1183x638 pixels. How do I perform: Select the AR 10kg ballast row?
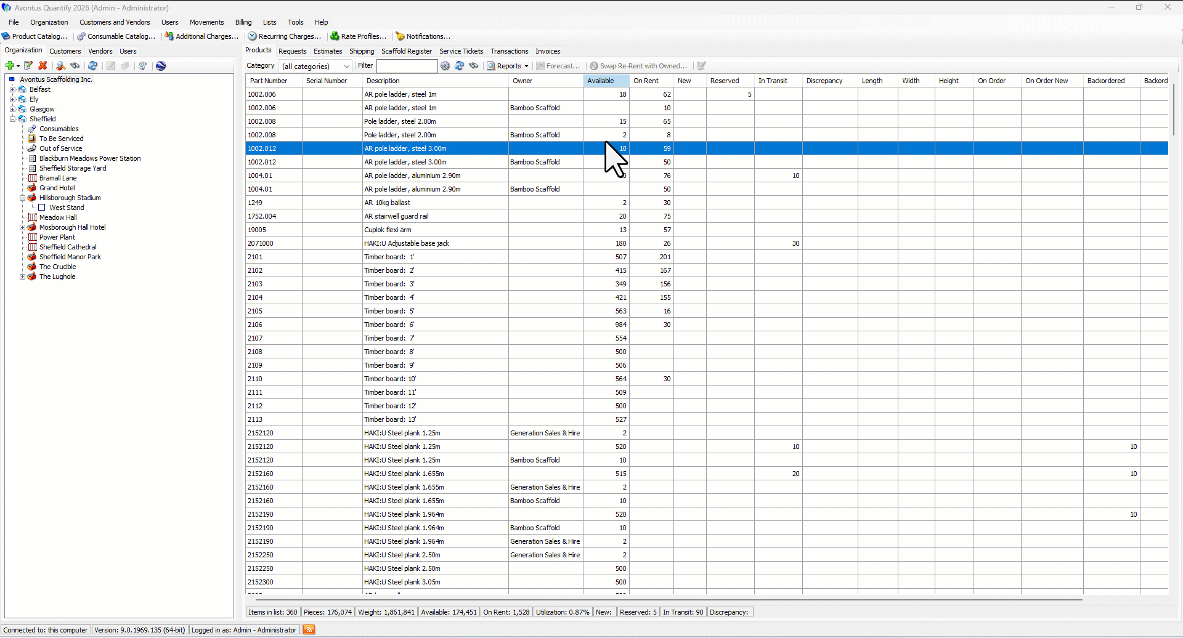707,203
